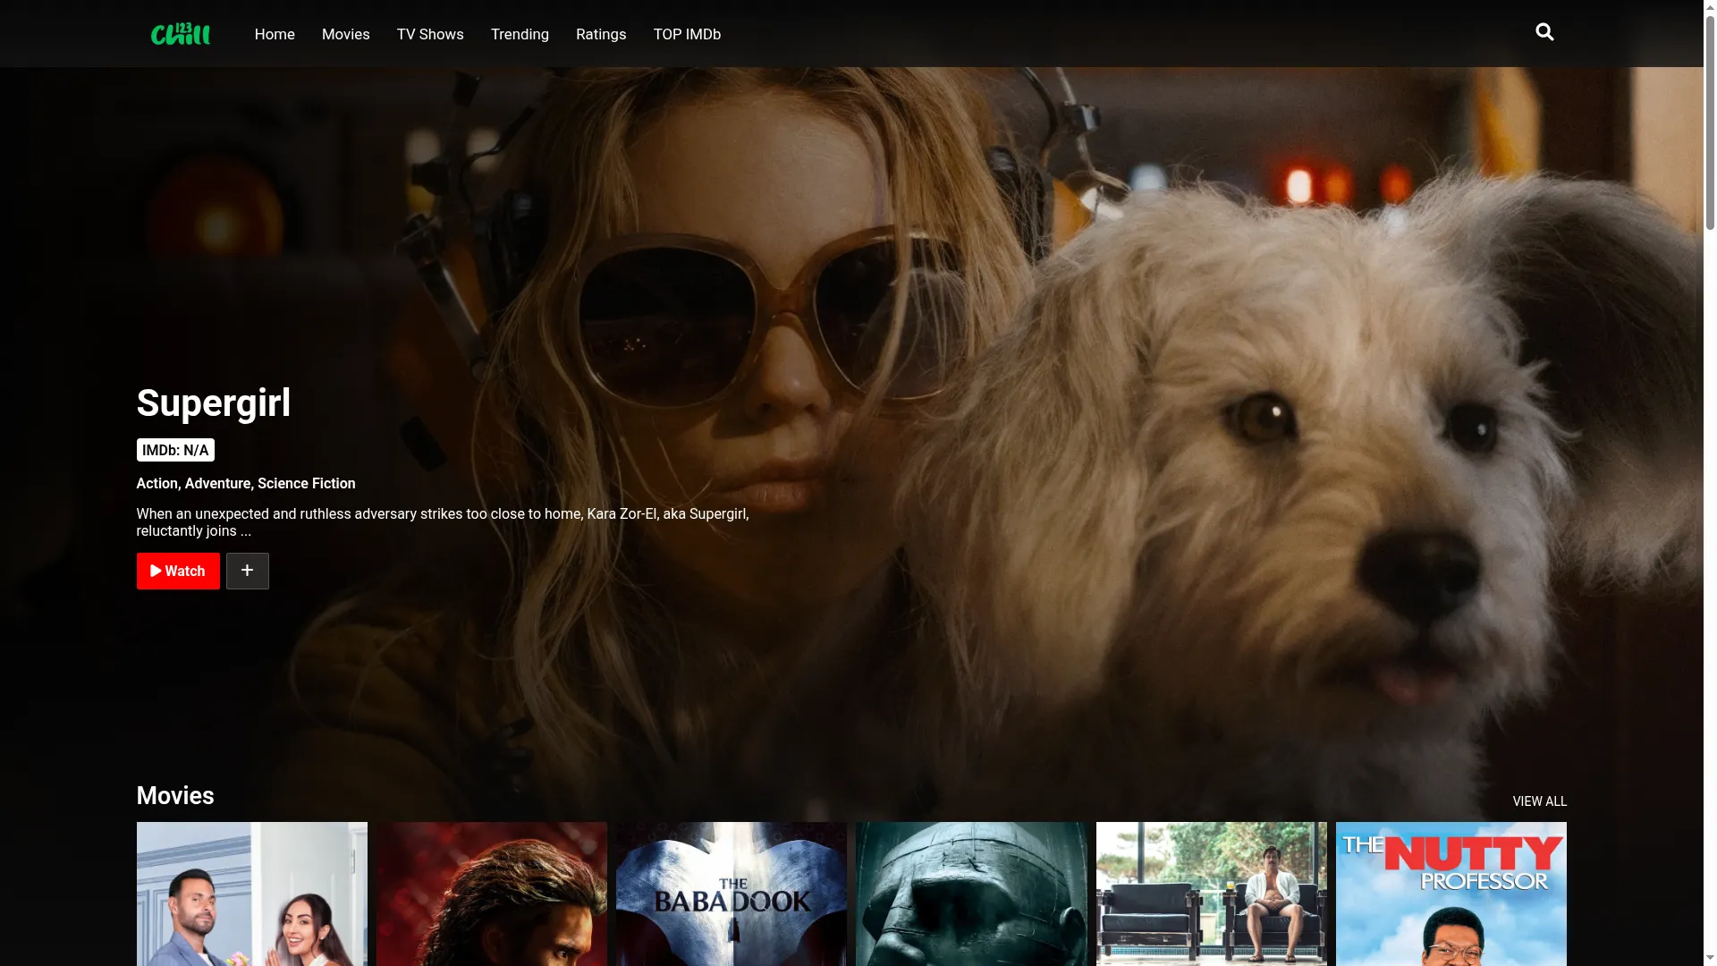Click the Movies section heading
The height and width of the screenshot is (966, 1717).
[x=175, y=796]
